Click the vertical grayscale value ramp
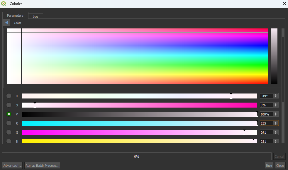 274,56
